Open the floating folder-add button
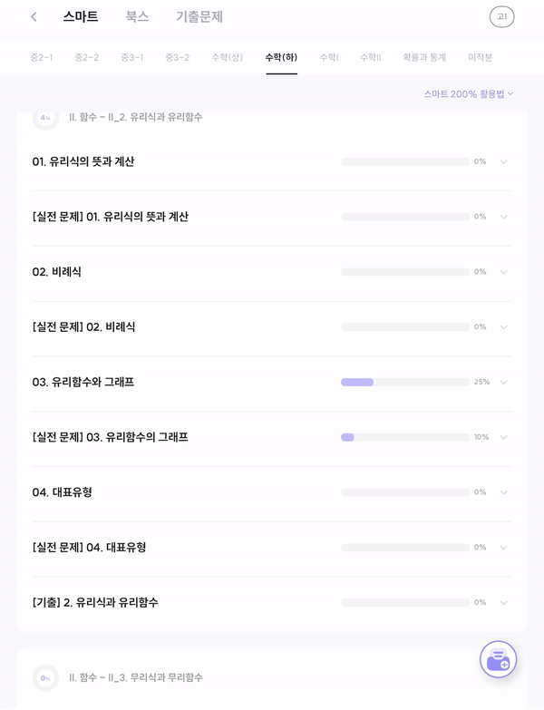This screenshot has width=544, height=710. click(498, 659)
